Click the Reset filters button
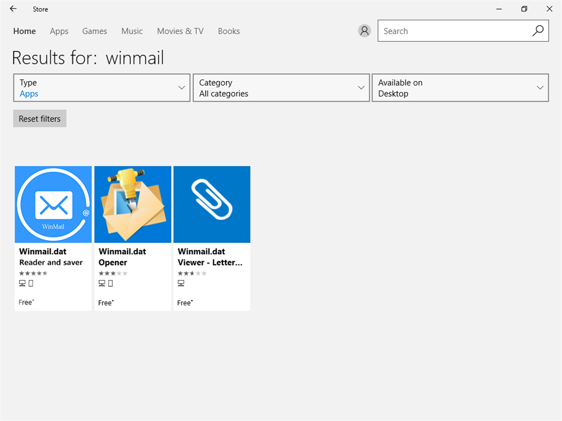The height and width of the screenshot is (421, 562). click(39, 118)
